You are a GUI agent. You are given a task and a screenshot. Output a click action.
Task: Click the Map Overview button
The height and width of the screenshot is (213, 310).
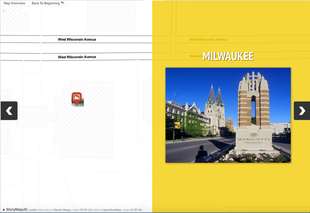pyautogui.click(x=14, y=3)
